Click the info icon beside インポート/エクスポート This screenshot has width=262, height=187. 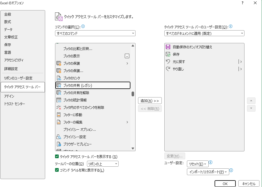click(231, 170)
